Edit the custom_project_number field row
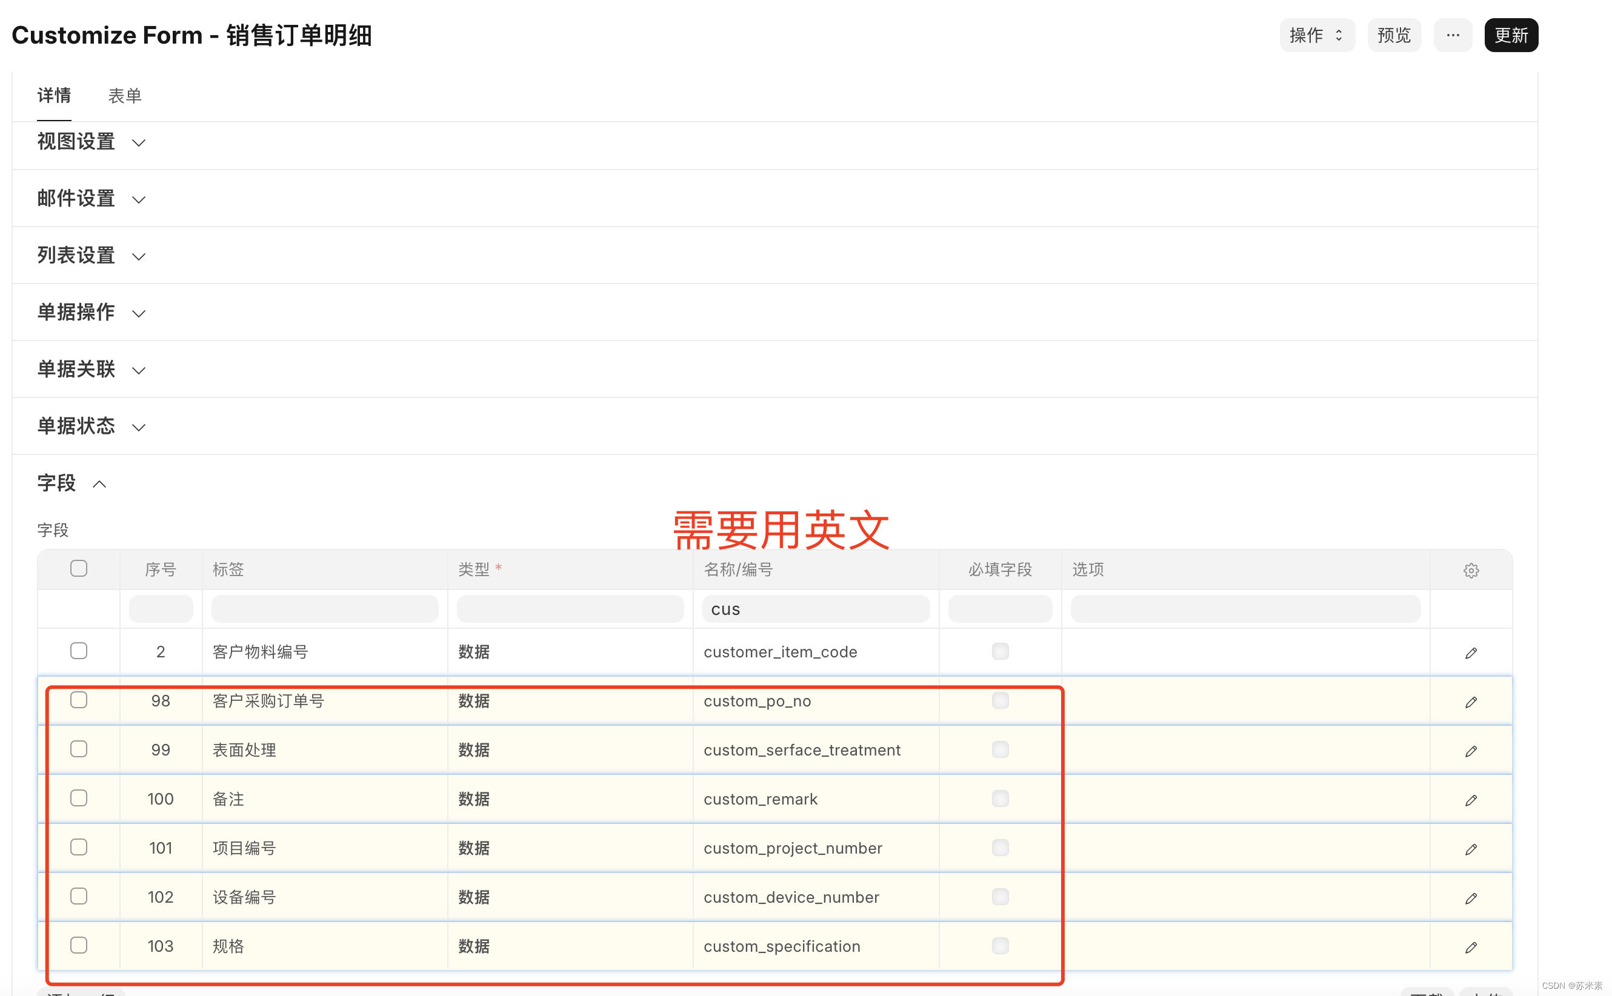Screen dimensions: 1612x996 [1470, 849]
